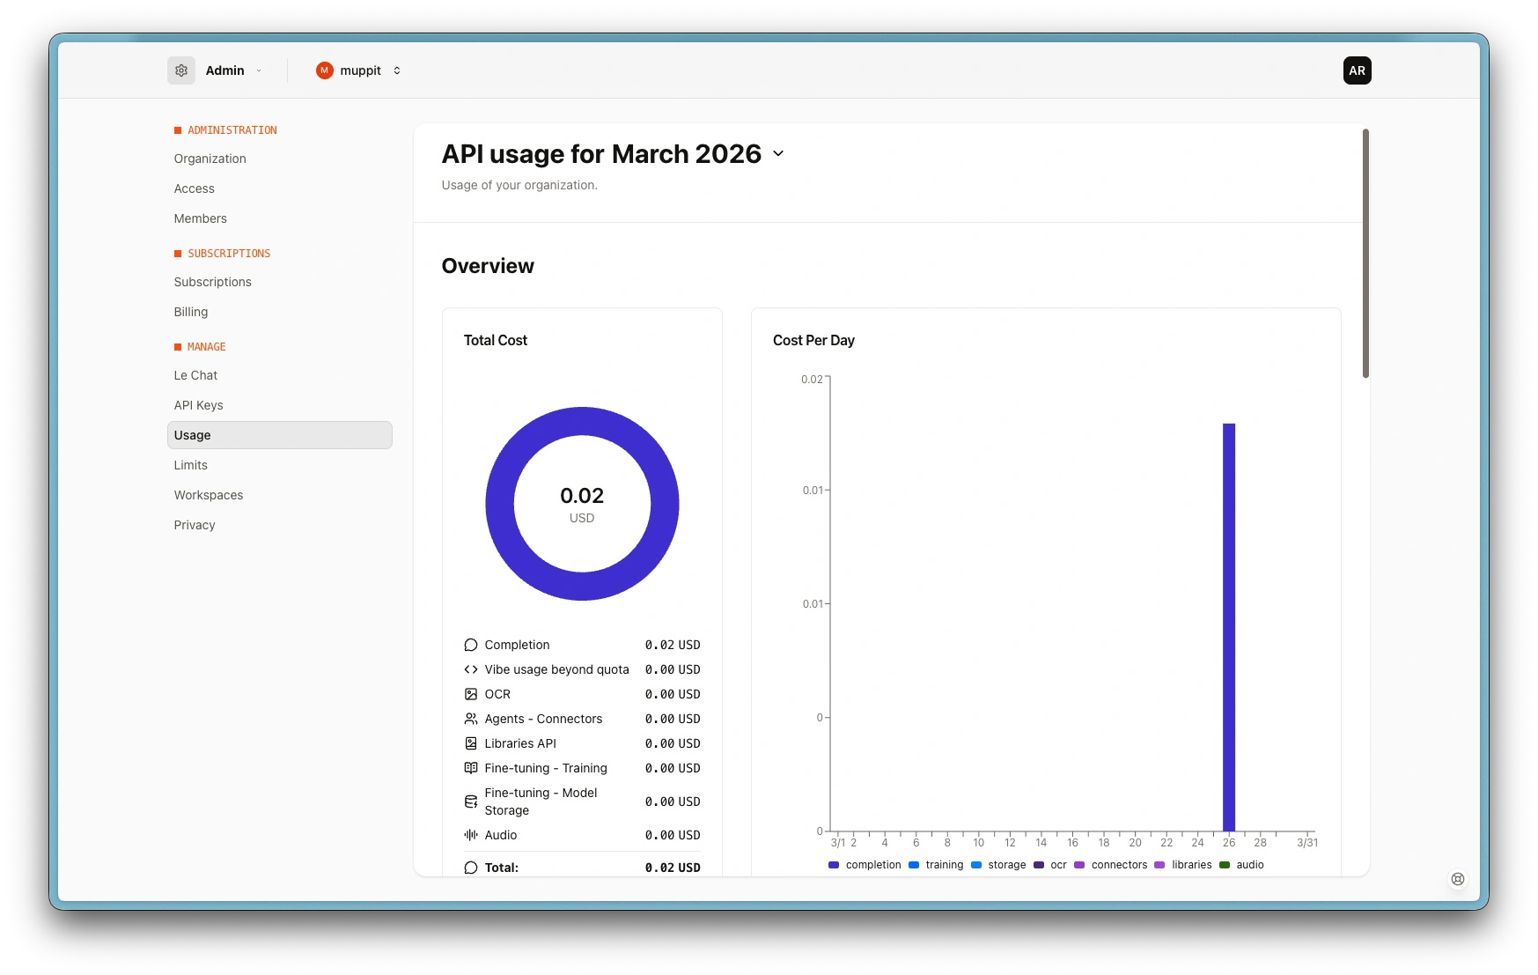Image resolution: width=1538 pixels, height=975 pixels.
Task: Click the Completion speech bubble icon
Action: [x=471, y=645]
